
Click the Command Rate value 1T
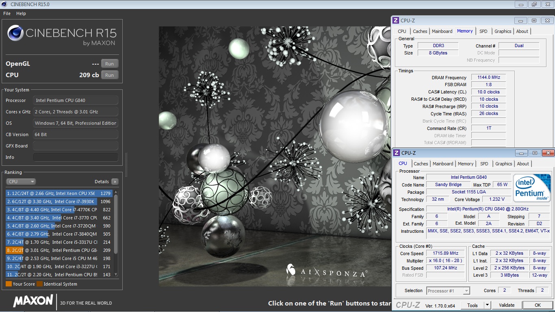tap(489, 128)
